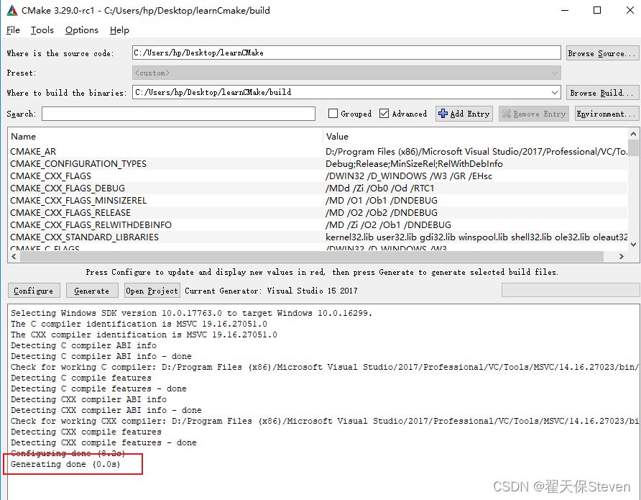Open the Options menu
The image size is (641, 500).
coord(82,30)
